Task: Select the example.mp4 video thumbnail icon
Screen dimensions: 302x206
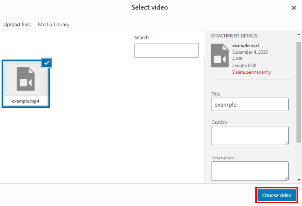Action: tap(25, 79)
